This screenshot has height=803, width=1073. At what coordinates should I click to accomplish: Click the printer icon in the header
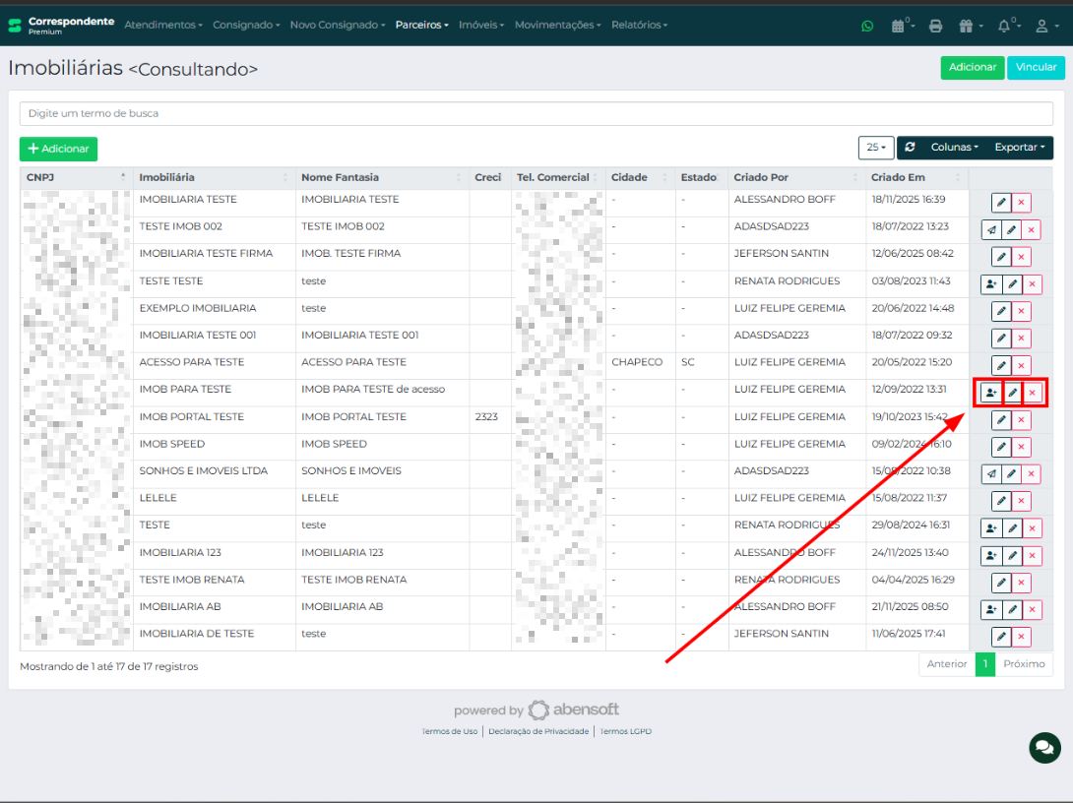[x=935, y=26]
